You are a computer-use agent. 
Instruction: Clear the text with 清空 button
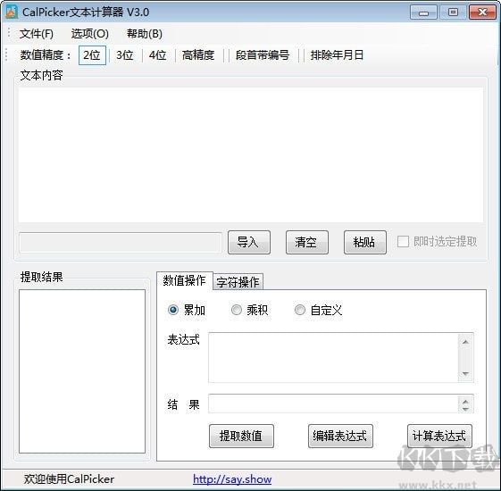tap(306, 243)
